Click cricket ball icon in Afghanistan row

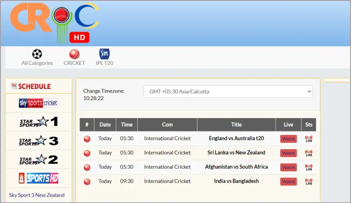pyautogui.click(x=87, y=167)
